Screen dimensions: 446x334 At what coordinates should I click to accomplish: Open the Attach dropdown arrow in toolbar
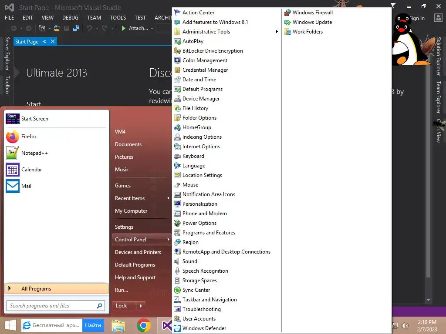coord(152,28)
